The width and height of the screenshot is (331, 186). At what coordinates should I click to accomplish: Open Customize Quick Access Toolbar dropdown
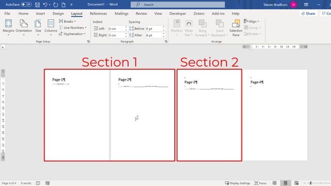point(71,5)
